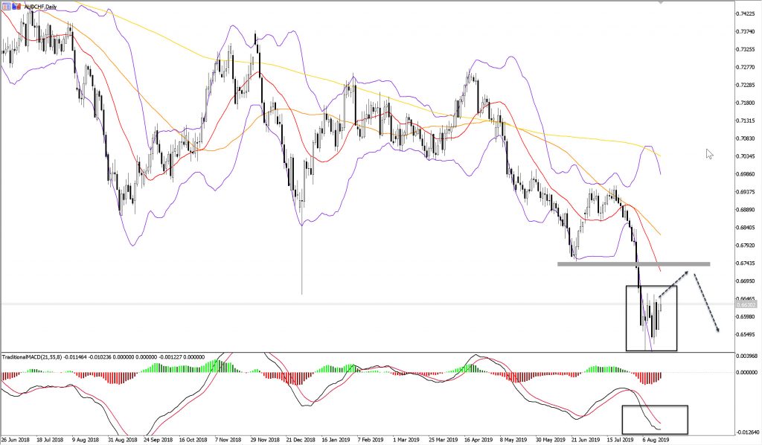
Task: Click the long gray wick below January 2019 low
Action: (301, 260)
